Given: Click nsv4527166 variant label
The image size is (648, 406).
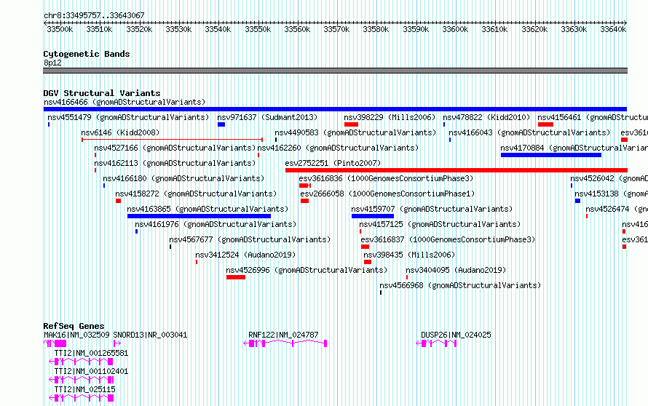Looking at the screenshot, I should [x=175, y=148].
